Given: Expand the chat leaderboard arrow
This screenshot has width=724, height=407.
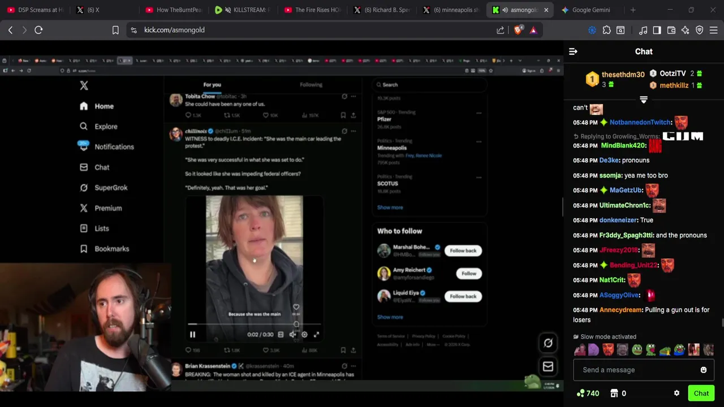Looking at the screenshot, I should pyautogui.click(x=643, y=99).
